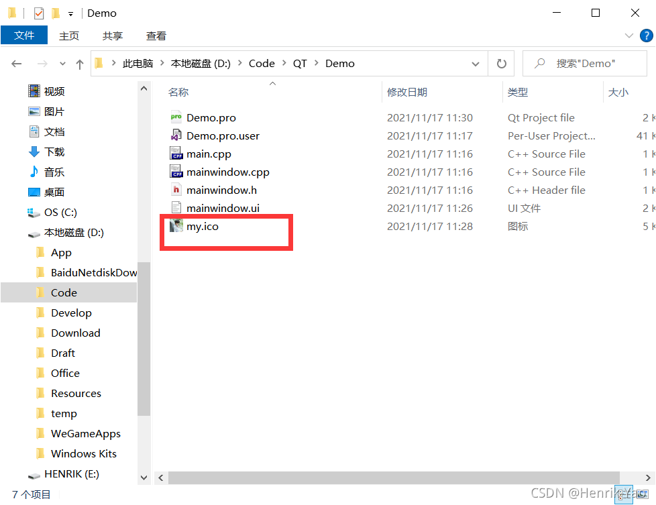The height and width of the screenshot is (505, 656).
Task: Go up one folder level
Action: pos(80,64)
